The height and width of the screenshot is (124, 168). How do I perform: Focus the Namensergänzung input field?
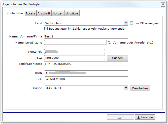coord(75,43)
